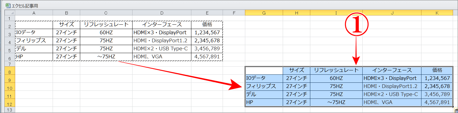Click cell D4 HDMI・DisplayPort1.2
This screenshot has width=458, height=113.
tap(162, 41)
